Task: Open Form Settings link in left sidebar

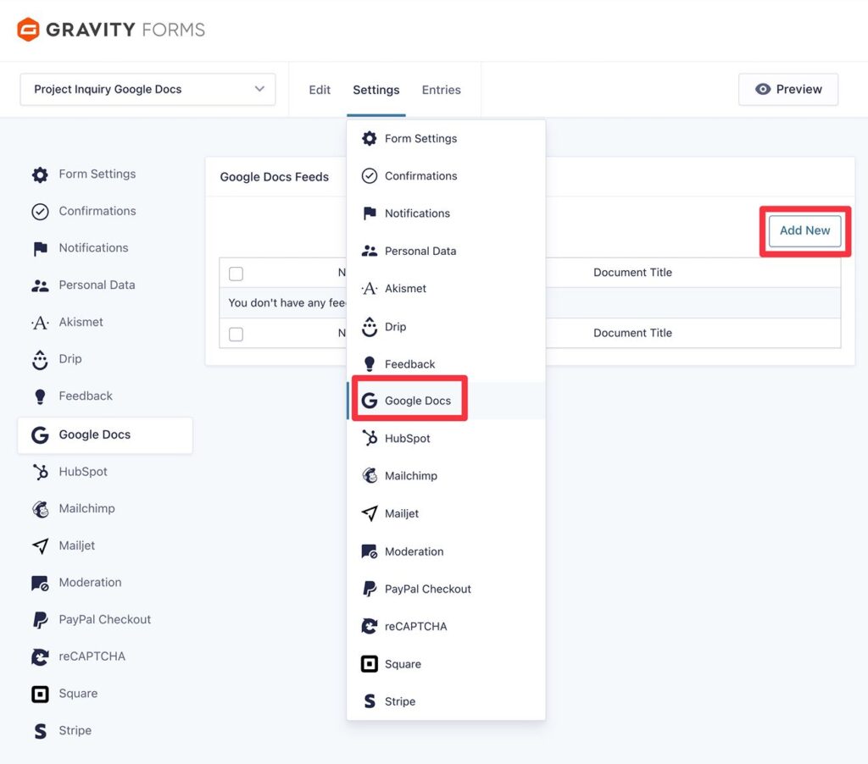Action: coord(97,174)
